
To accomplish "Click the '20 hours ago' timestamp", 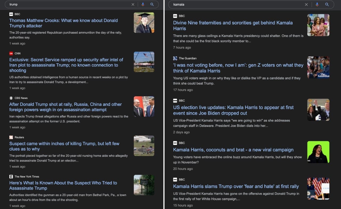I will click(183, 169).
